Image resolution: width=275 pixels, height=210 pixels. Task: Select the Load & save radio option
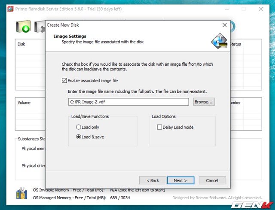point(78,137)
